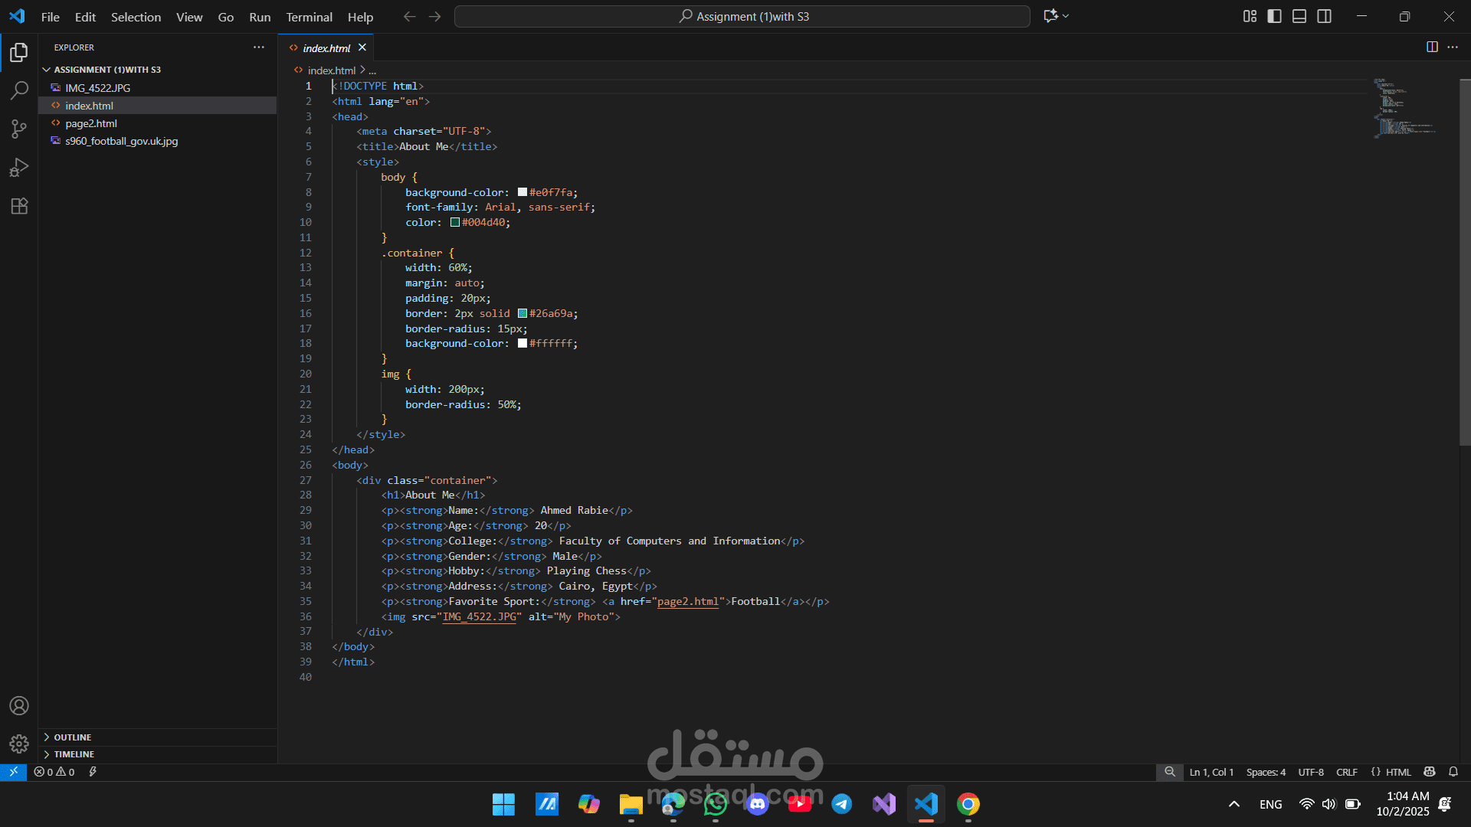
Task: Open the Manage gear settings
Action: click(x=19, y=744)
